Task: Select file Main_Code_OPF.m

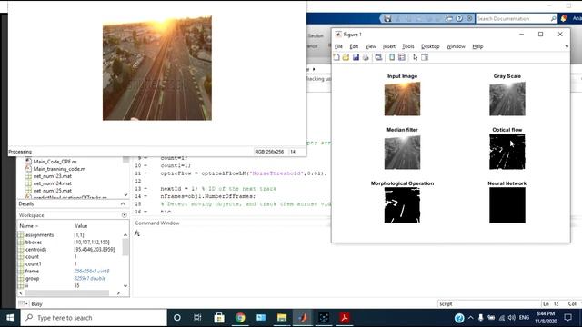Action: (55, 162)
